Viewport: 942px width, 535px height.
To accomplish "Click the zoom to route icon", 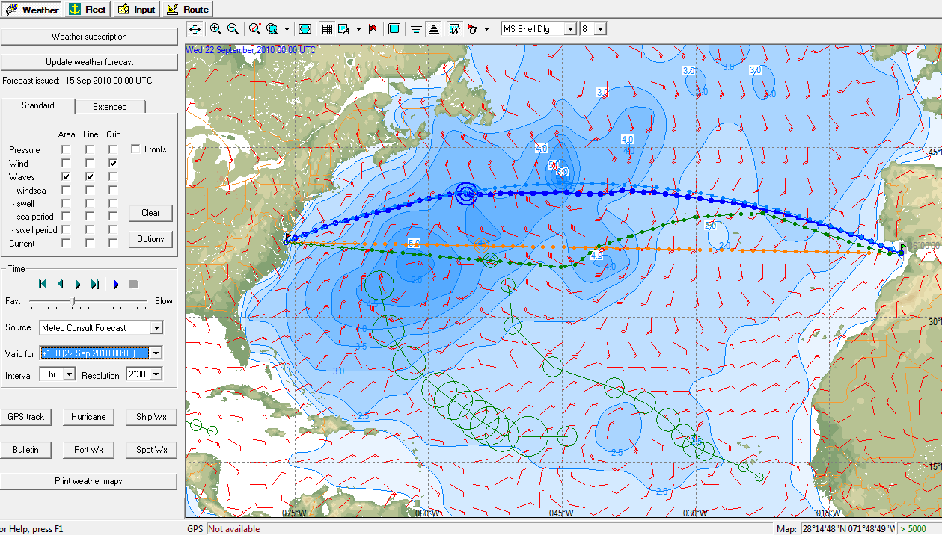I will [254, 29].
